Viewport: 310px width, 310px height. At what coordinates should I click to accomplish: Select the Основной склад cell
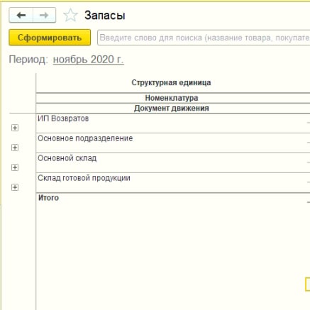click(173, 163)
